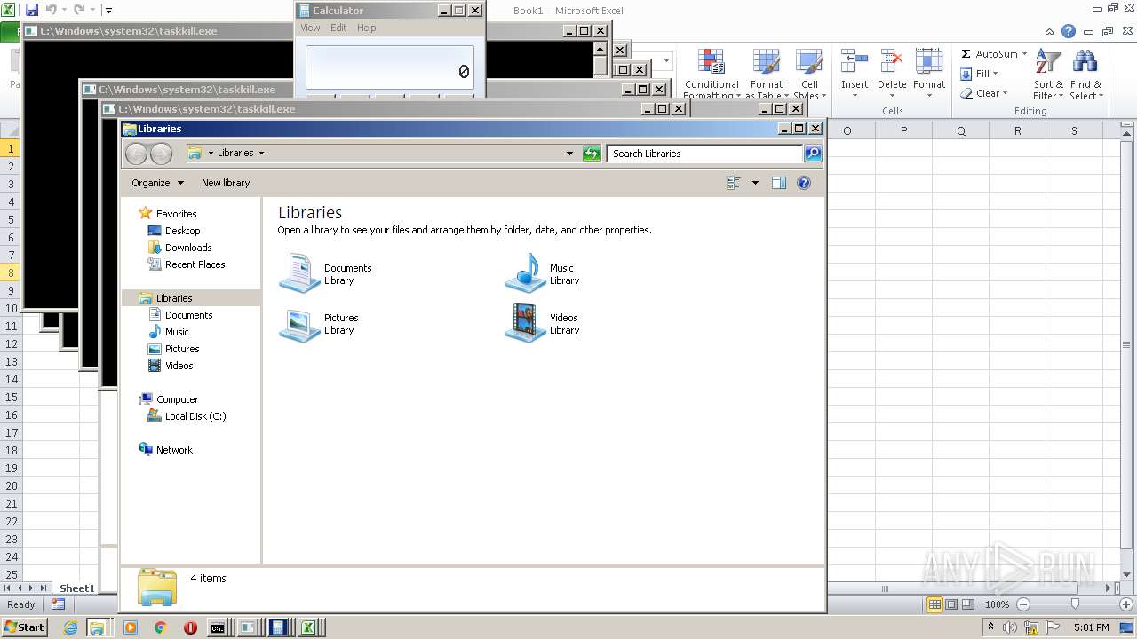The height and width of the screenshot is (639, 1137).
Task: Open Calculator Edit menu
Action: point(338,28)
